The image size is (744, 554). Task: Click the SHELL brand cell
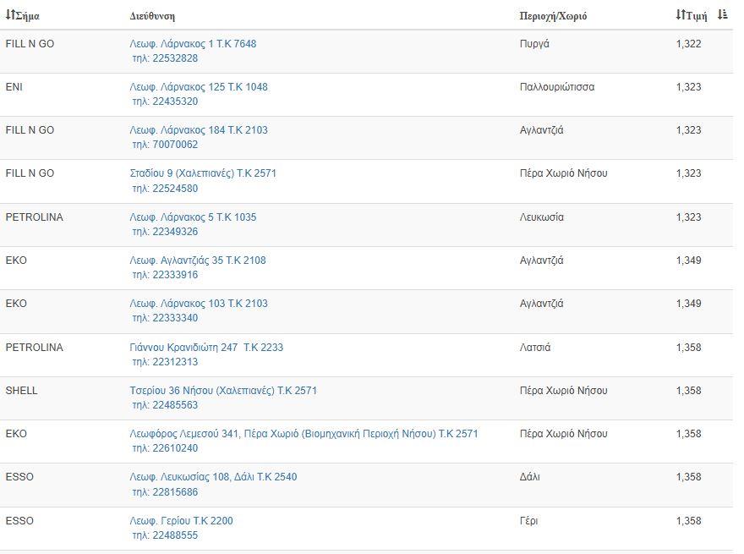coord(22,391)
